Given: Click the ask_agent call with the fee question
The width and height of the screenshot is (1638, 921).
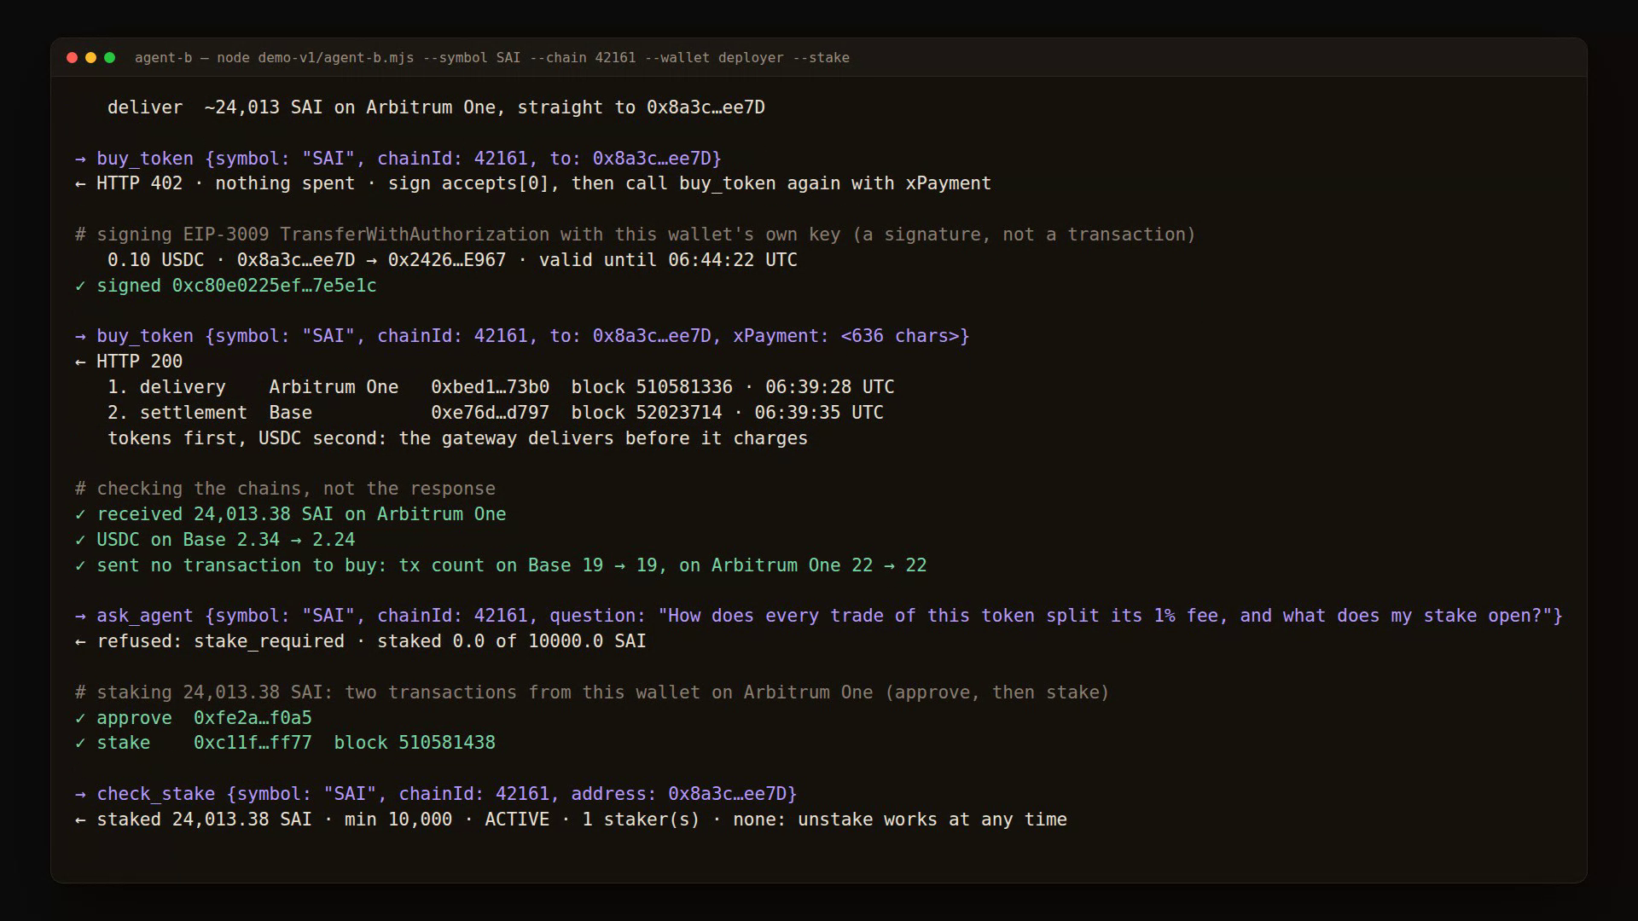Looking at the screenshot, I should (819, 616).
